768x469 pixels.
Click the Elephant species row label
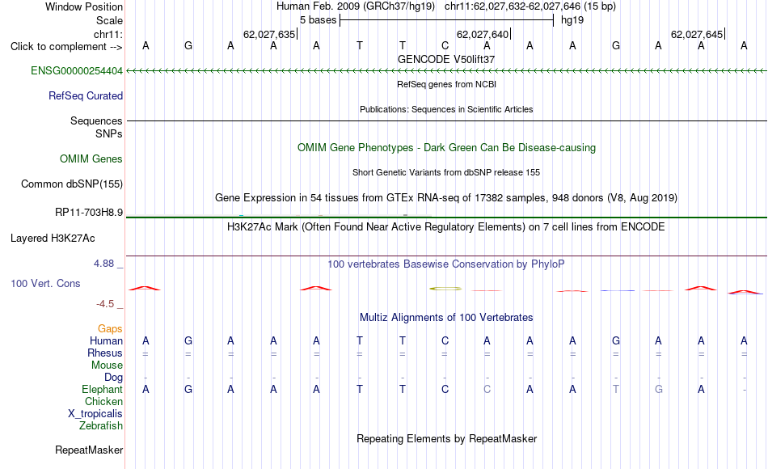[x=102, y=389]
